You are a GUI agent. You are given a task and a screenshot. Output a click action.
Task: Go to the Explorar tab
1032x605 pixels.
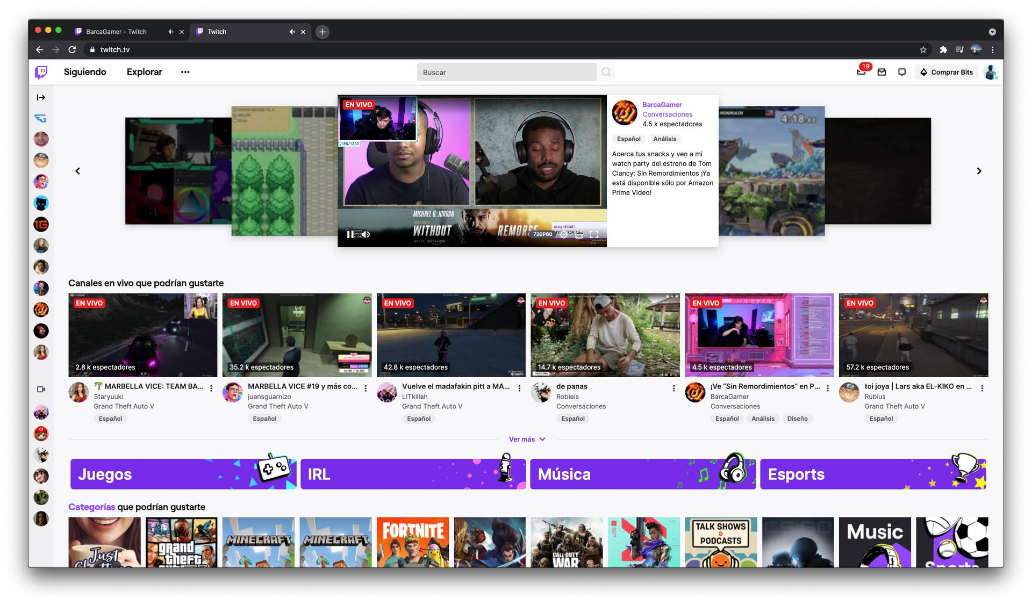(144, 72)
